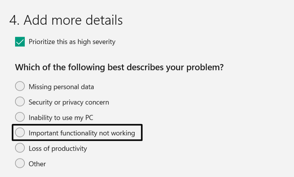Choose the Security or privacy concern radio button
The width and height of the screenshot is (294, 177).
(20, 102)
